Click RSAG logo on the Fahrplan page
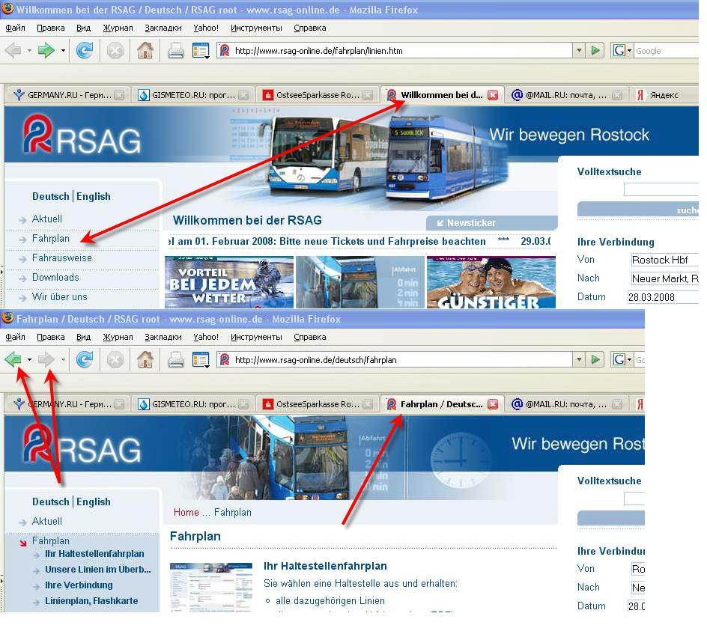 pos(82,444)
